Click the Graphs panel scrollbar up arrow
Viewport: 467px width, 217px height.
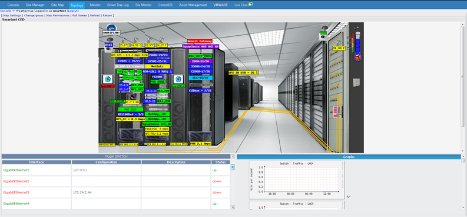(463, 156)
